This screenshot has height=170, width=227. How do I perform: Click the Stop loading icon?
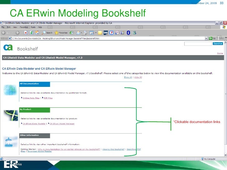pos(26,33)
